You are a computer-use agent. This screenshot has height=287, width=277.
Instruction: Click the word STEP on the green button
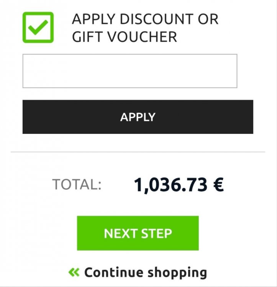[156, 233]
